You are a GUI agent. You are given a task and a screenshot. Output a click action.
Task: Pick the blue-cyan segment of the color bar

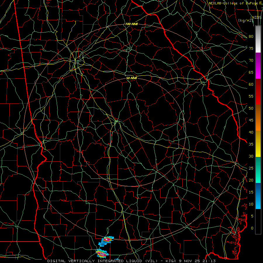coord(258,196)
